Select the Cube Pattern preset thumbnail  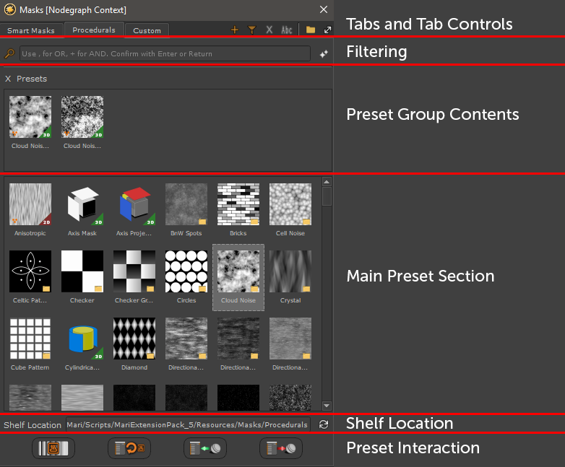point(30,339)
